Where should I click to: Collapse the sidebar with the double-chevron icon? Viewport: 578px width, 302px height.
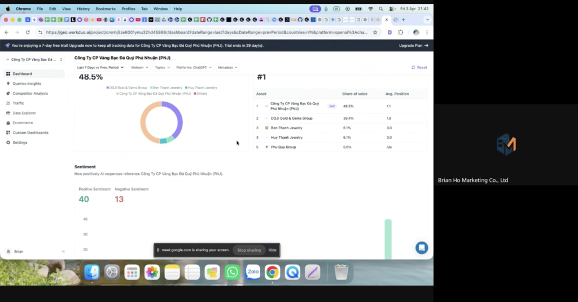[x=63, y=251]
